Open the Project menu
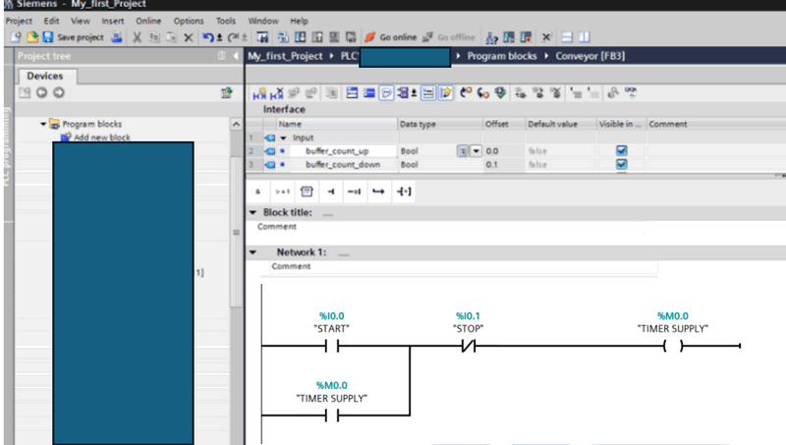Image resolution: width=786 pixels, height=445 pixels. click(x=19, y=21)
